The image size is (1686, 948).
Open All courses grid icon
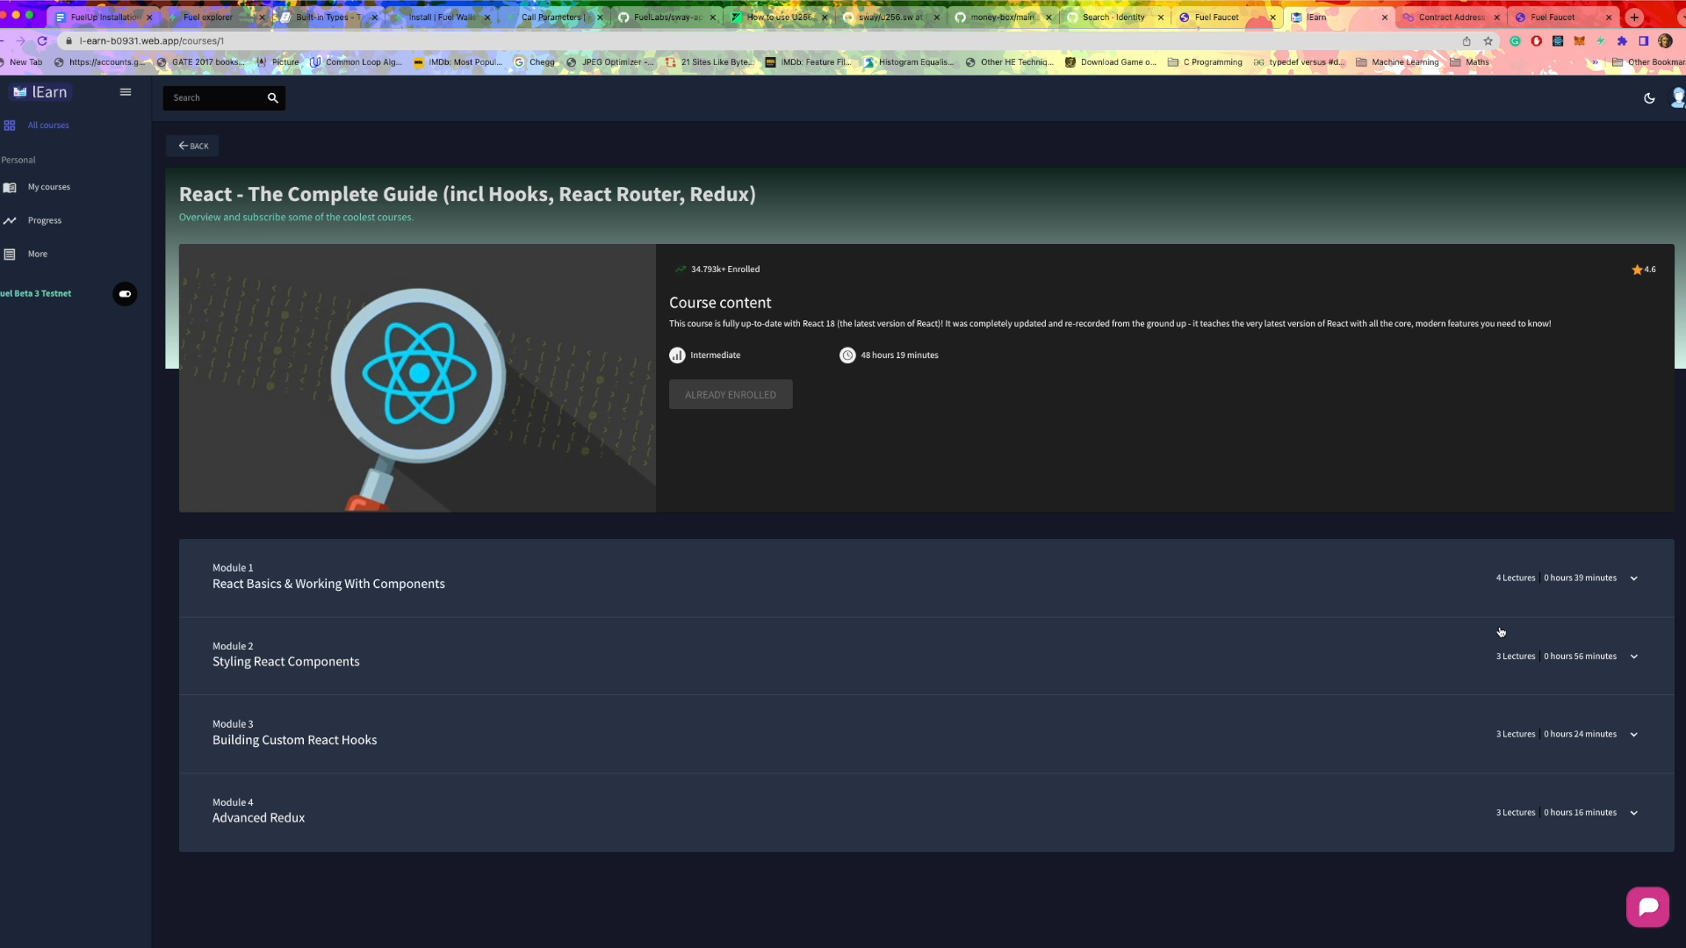[x=10, y=126]
